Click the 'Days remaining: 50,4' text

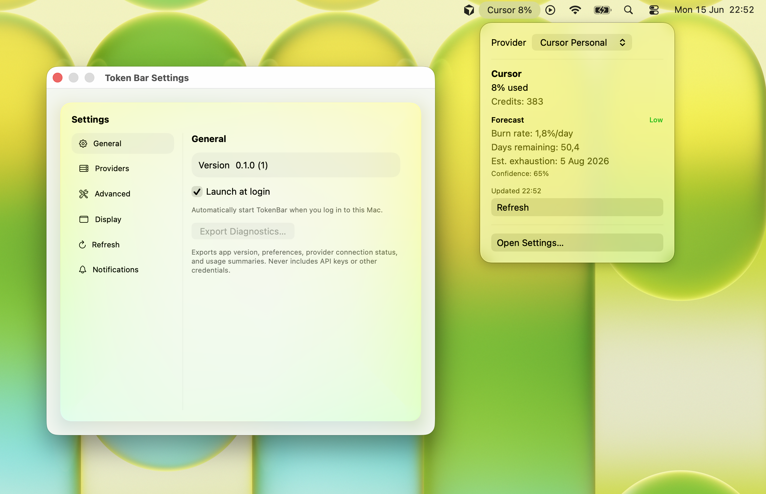click(535, 147)
